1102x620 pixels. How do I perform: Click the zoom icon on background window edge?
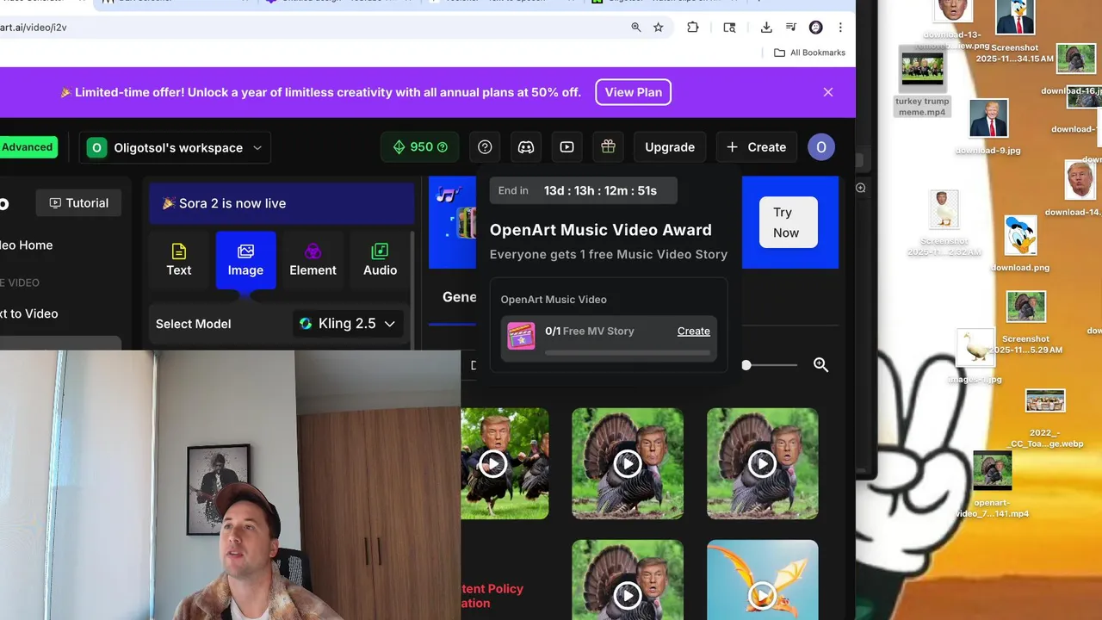(860, 188)
